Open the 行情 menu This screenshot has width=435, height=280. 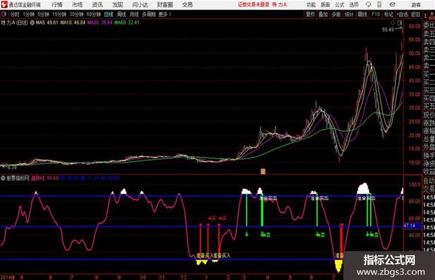[x=57, y=5]
